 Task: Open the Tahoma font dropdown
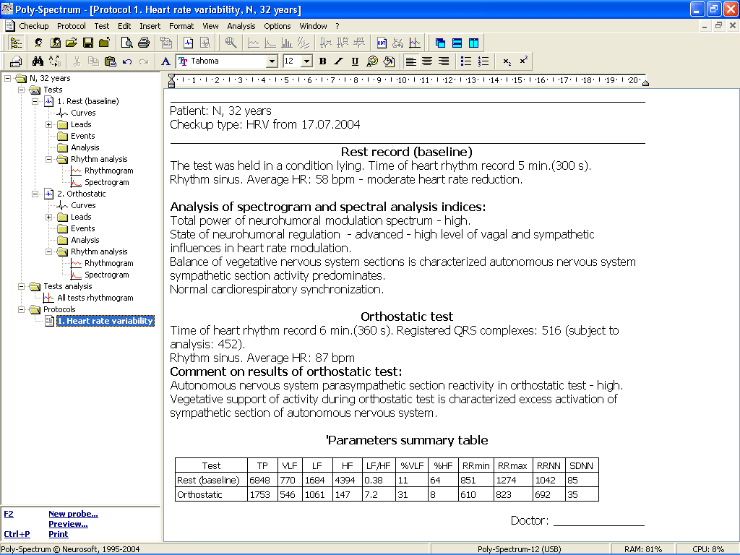(x=272, y=61)
